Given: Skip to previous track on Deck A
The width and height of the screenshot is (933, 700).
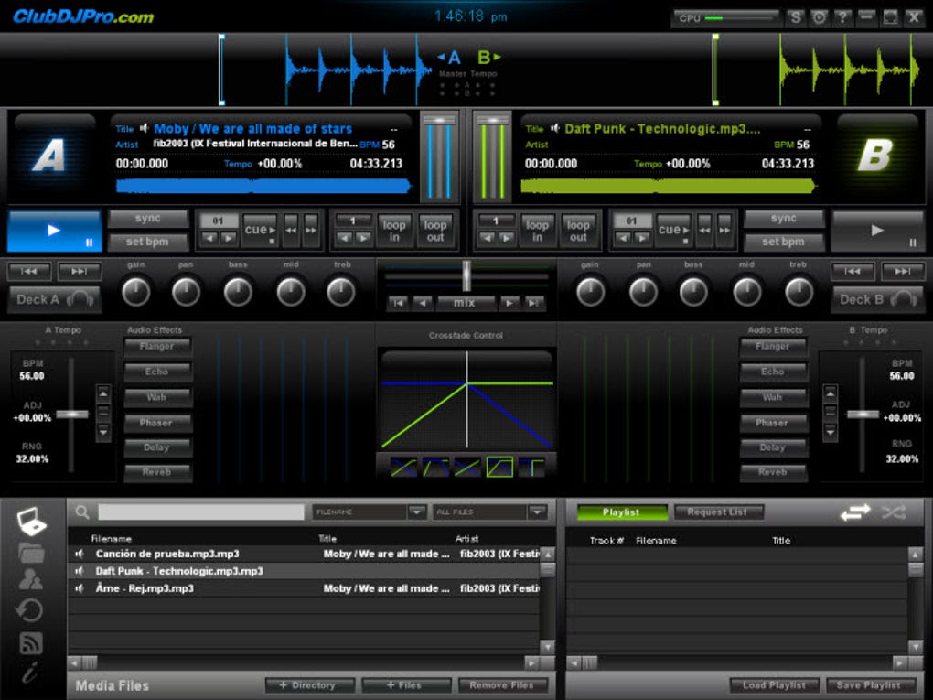Looking at the screenshot, I should [x=29, y=272].
